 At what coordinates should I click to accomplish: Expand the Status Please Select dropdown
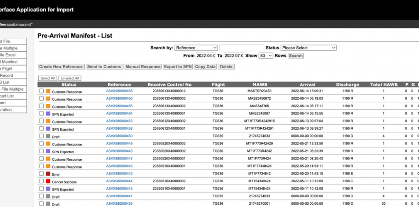(308, 48)
